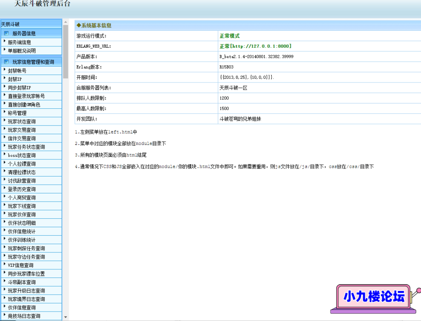The image size is (421, 321).
Task: Click the {{2013,8,25},{10,0,0}} open time
Action: pos(247,77)
